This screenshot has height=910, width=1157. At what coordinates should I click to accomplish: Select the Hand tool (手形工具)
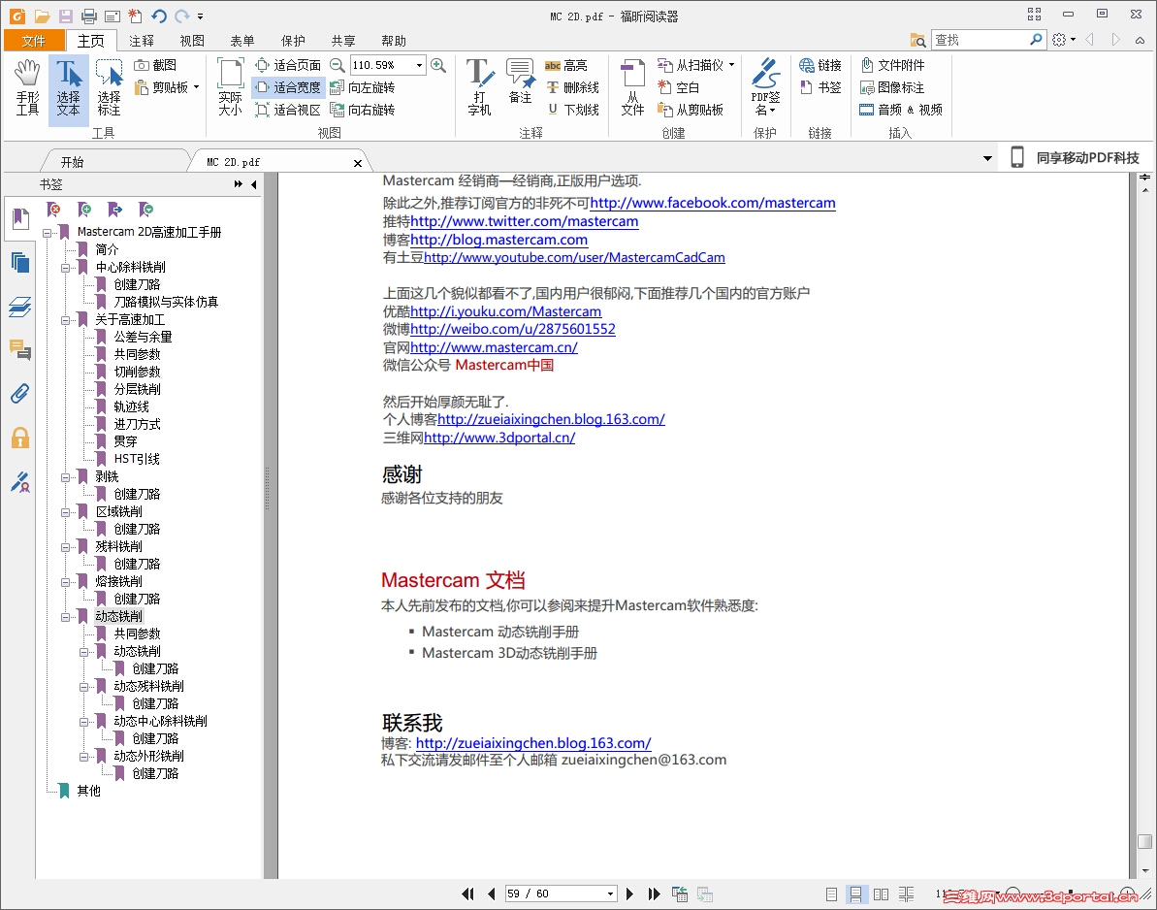click(27, 88)
